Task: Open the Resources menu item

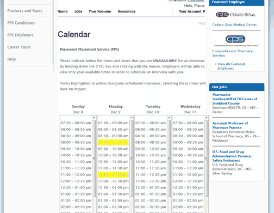Action: click(x=127, y=11)
